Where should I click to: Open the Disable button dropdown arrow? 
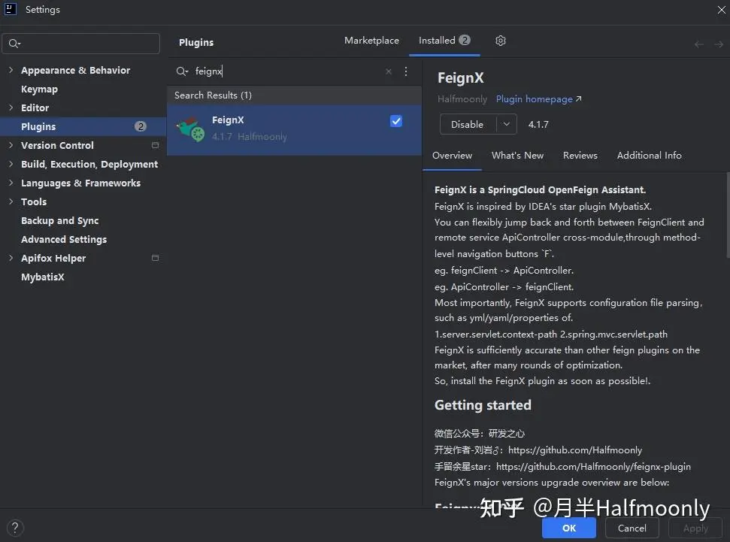507,124
